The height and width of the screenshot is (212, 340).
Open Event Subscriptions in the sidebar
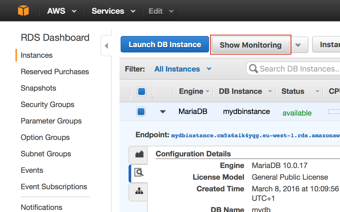54,187
